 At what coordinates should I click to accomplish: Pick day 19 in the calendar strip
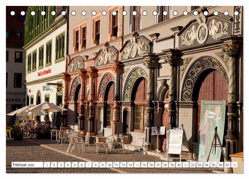[x=172, y=165]
